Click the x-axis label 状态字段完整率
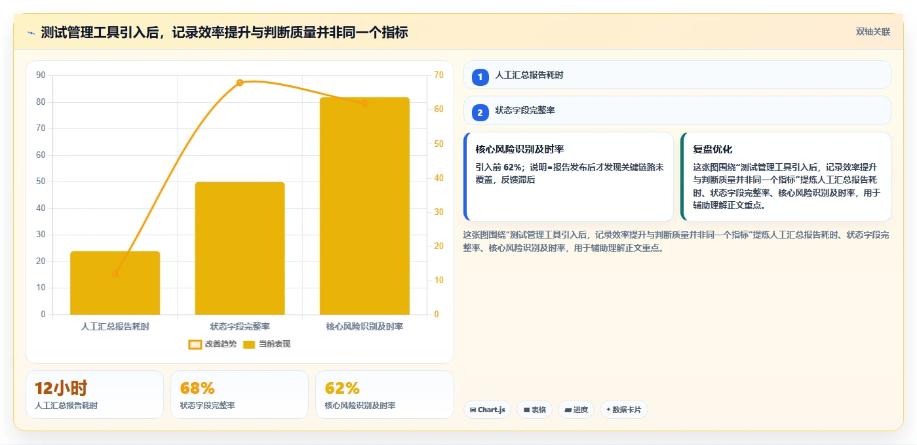 click(240, 326)
